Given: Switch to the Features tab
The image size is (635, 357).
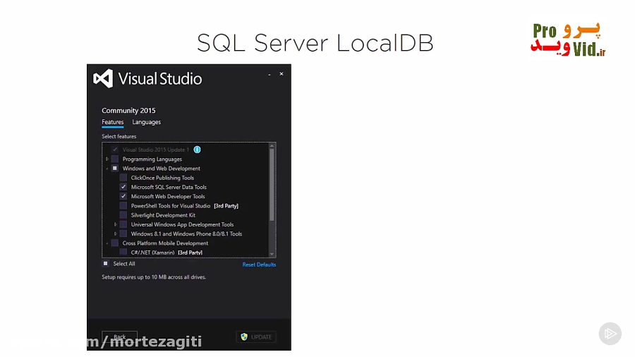Looking at the screenshot, I should [113, 122].
